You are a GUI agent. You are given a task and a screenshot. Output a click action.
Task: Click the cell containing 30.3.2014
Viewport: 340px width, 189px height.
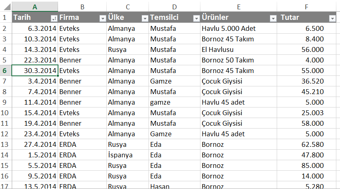(x=34, y=71)
